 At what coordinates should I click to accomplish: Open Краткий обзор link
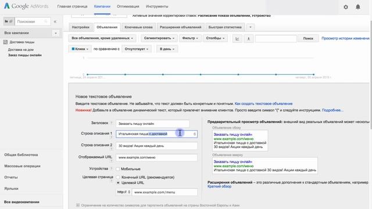[x=219, y=186]
